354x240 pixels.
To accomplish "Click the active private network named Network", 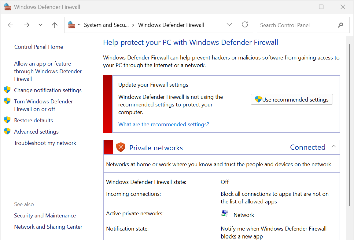I will click(x=244, y=215).
